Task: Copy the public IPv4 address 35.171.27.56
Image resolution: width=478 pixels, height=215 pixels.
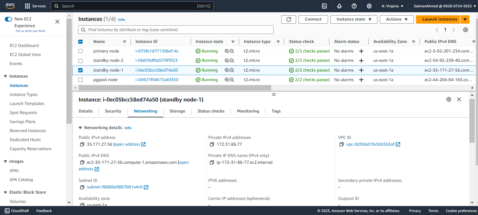Action: [x=82, y=144]
